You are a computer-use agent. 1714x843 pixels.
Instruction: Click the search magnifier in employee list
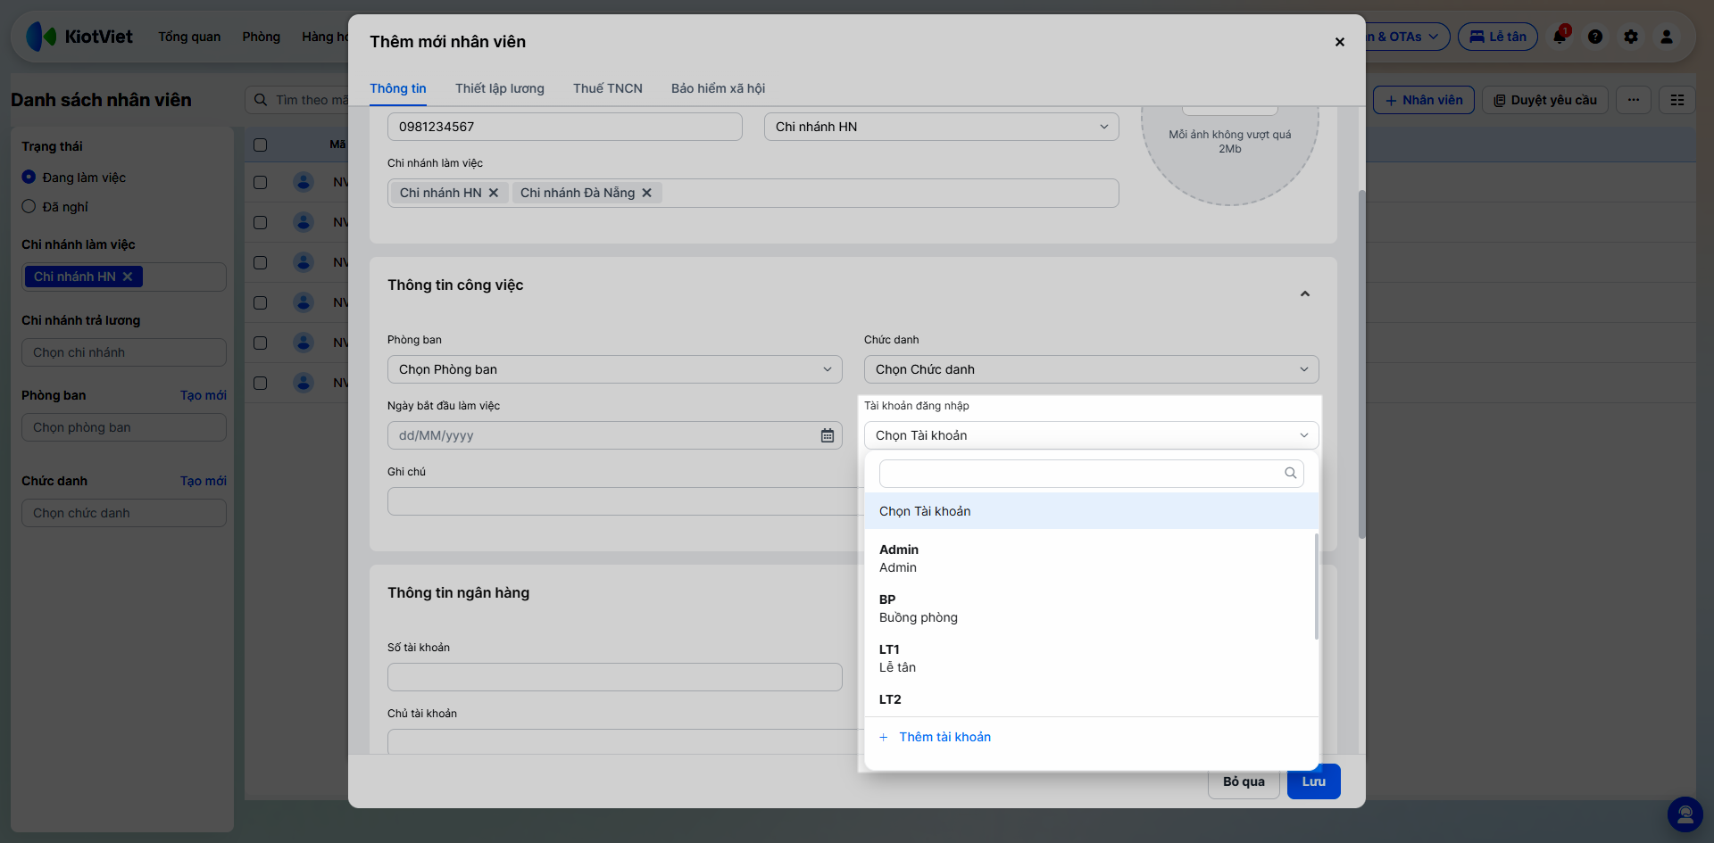click(x=261, y=100)
